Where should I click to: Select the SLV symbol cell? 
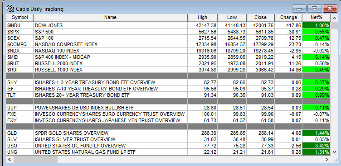click(x=19, y=139)
